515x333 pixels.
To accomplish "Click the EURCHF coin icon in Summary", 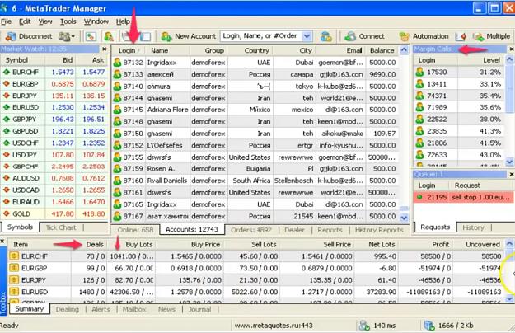I will tap(14, 256).
